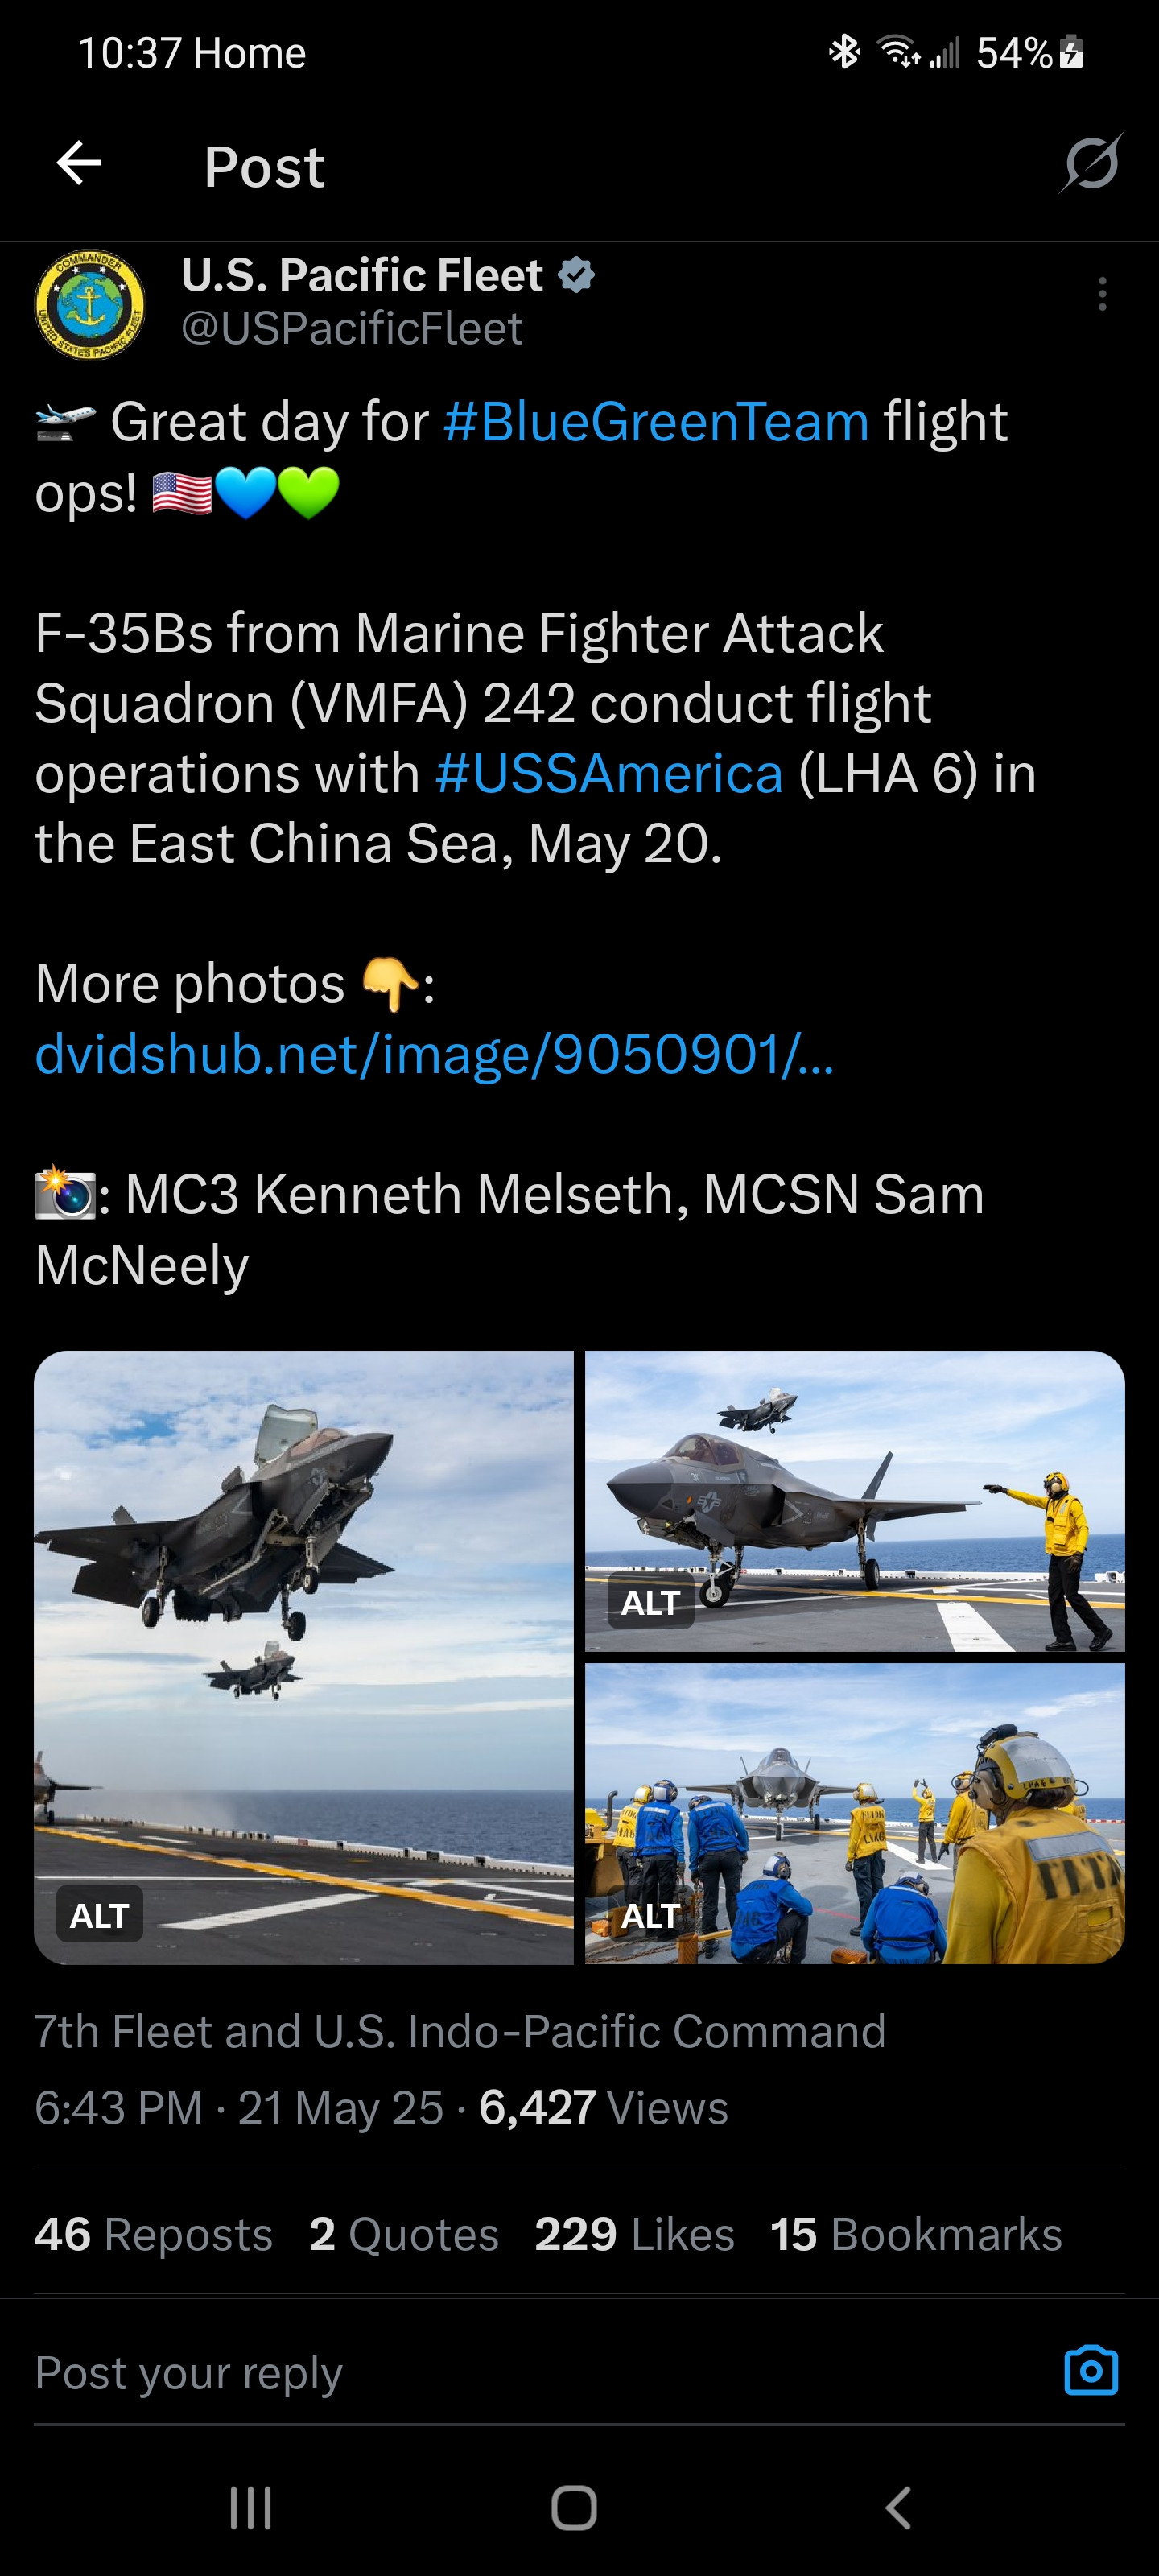Open the dvidshub.net image link

tap(434, 1054)
